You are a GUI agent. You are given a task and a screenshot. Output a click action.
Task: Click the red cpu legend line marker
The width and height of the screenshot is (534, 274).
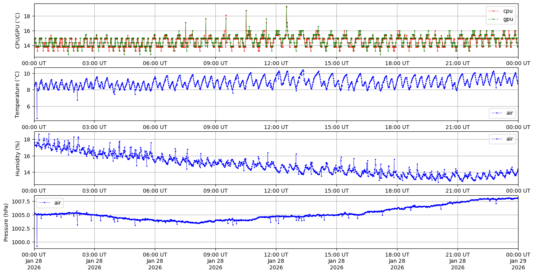493,11
